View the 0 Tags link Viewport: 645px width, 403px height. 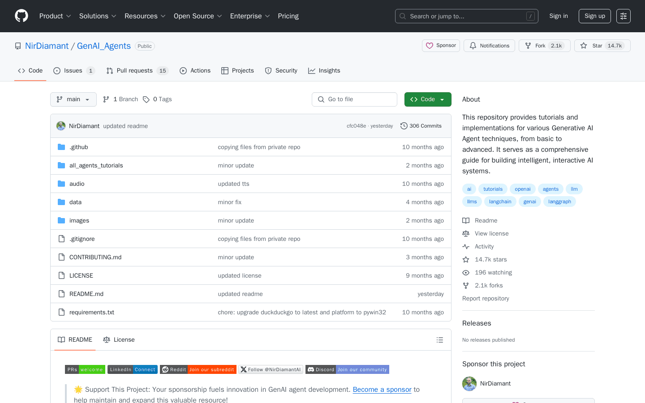point(157,99)
